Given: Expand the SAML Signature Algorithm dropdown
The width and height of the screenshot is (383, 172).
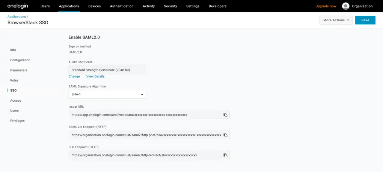Looking at the screenshot, I should (x=107, y=95).
